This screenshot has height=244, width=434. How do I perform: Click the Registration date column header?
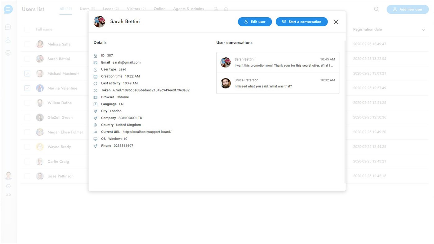[x=367, y=29]
